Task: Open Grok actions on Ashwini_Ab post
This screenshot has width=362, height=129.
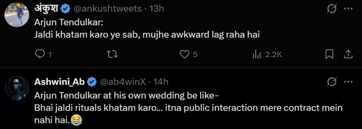Action: (332, 81)
